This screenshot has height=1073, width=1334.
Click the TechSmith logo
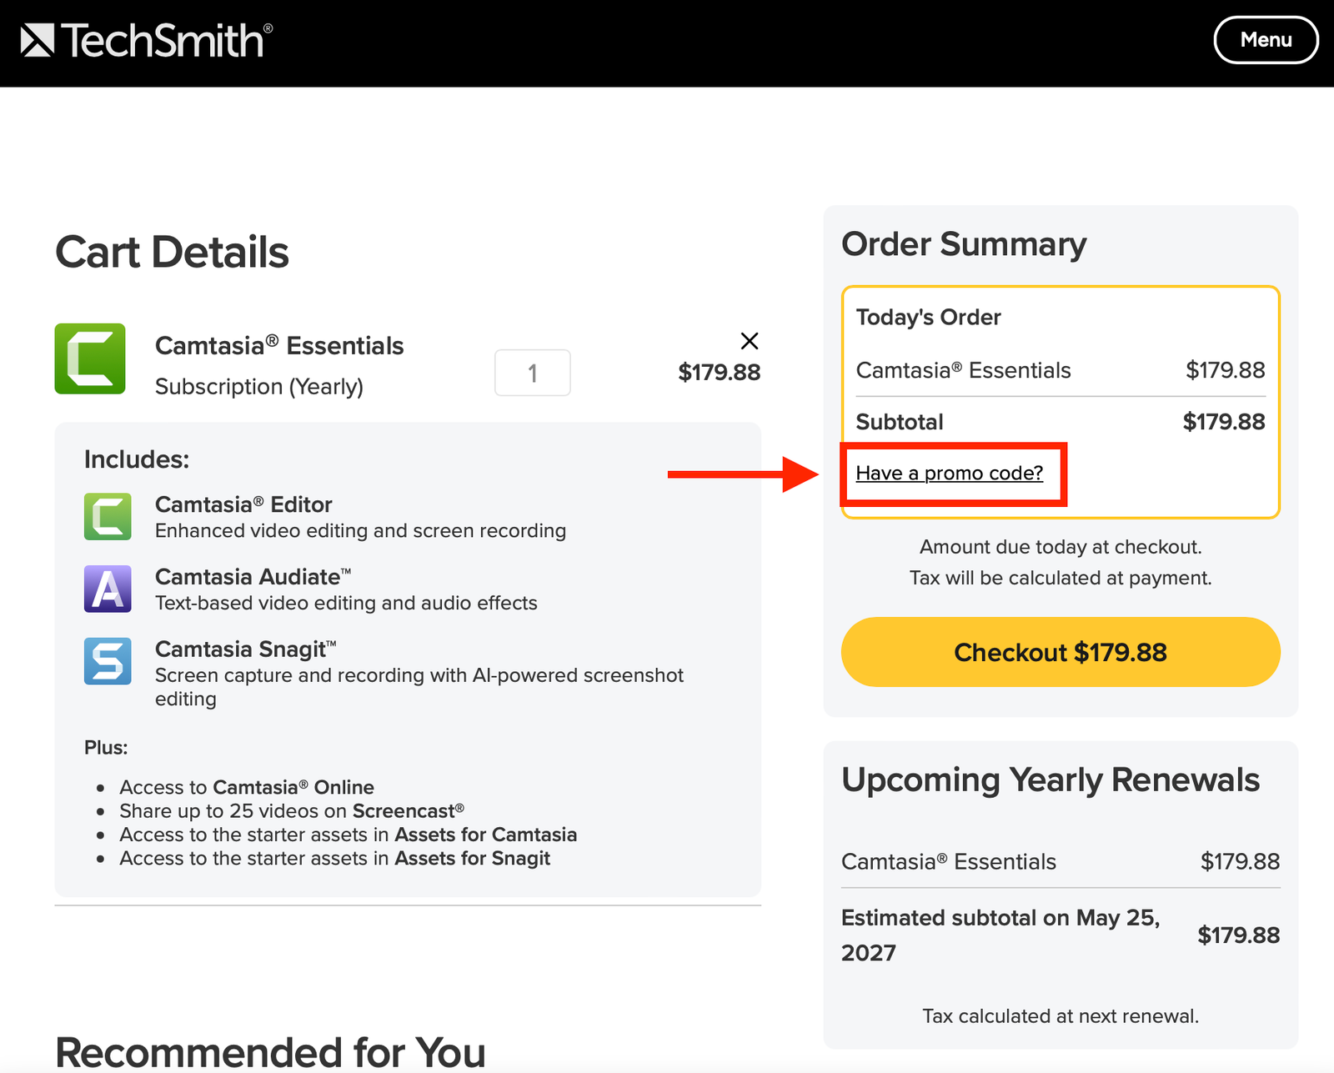[147, 40]
